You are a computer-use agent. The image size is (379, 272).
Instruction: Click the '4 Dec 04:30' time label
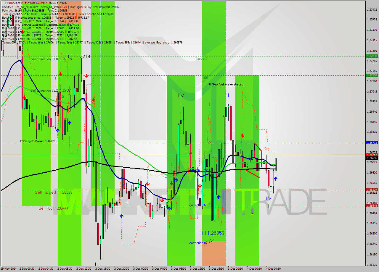(273, 269)
